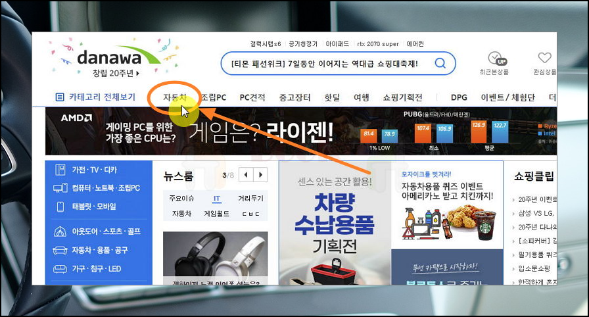Click trending keyword rtx 2070 super

(378, 44)
